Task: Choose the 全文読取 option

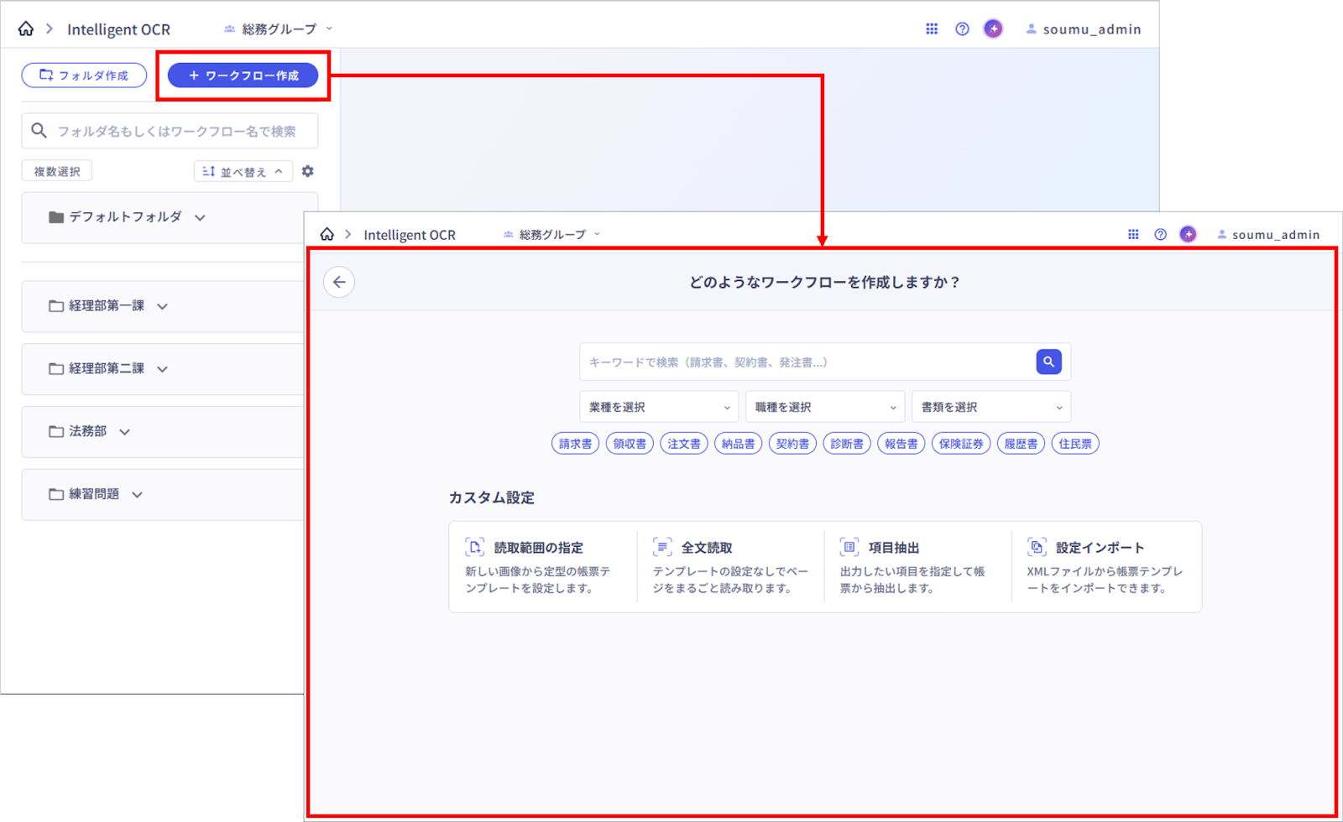Action: [729, 566]
